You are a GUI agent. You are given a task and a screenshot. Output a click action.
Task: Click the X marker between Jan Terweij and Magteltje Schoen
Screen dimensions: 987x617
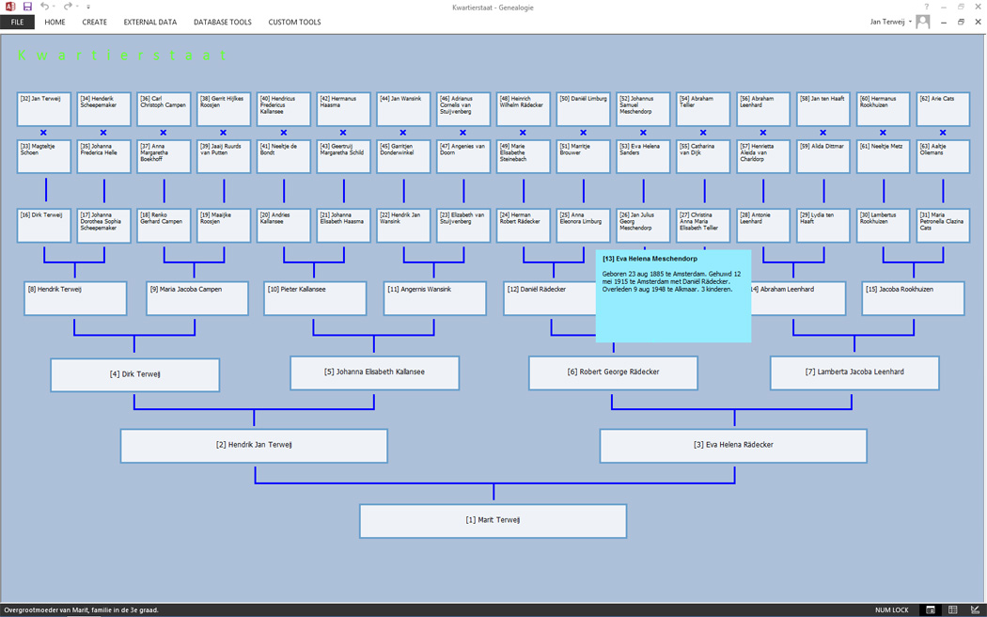(43, 133)
